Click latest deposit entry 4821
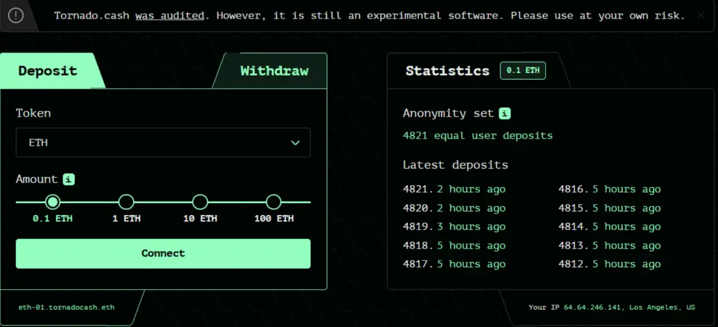Screen dimensions: 718x327 [454, 189]
